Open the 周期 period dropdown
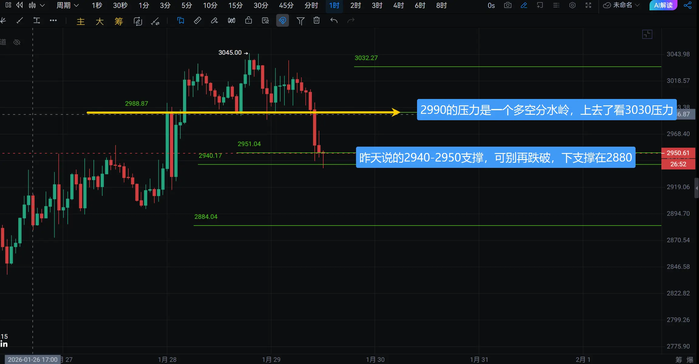Viewport: 699px width, 364px height. 67,5
